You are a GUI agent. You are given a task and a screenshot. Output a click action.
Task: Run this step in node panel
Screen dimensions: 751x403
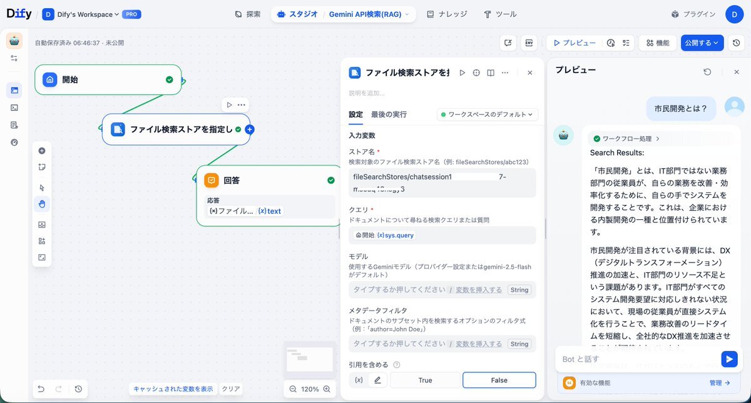(x=462, y=72)
